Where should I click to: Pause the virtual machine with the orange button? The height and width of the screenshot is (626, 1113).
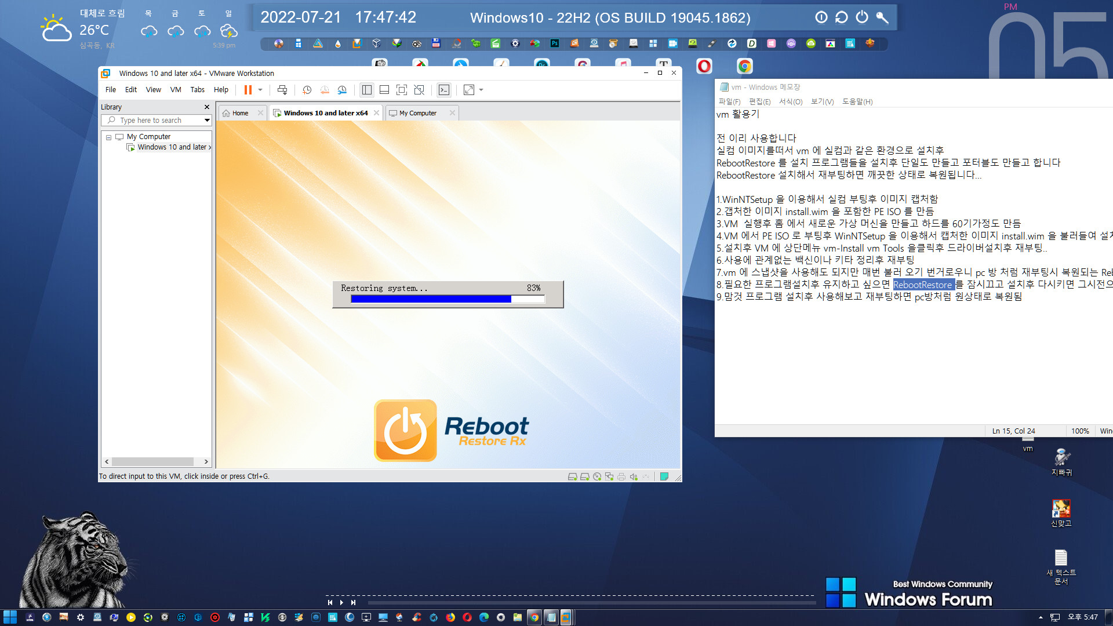[248, 90]
